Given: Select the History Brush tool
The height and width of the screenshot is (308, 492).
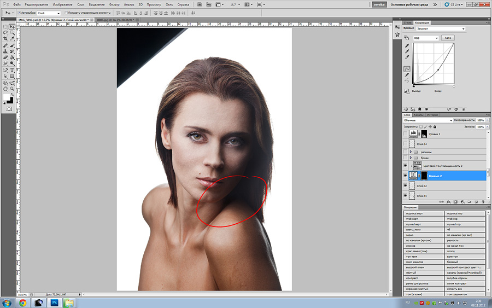Looking at the screenshot, I should 12,51.
